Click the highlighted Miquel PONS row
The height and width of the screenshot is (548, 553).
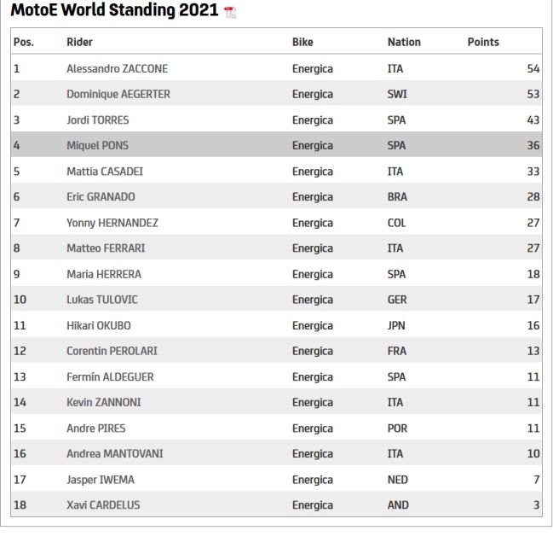tap(276, 145)
